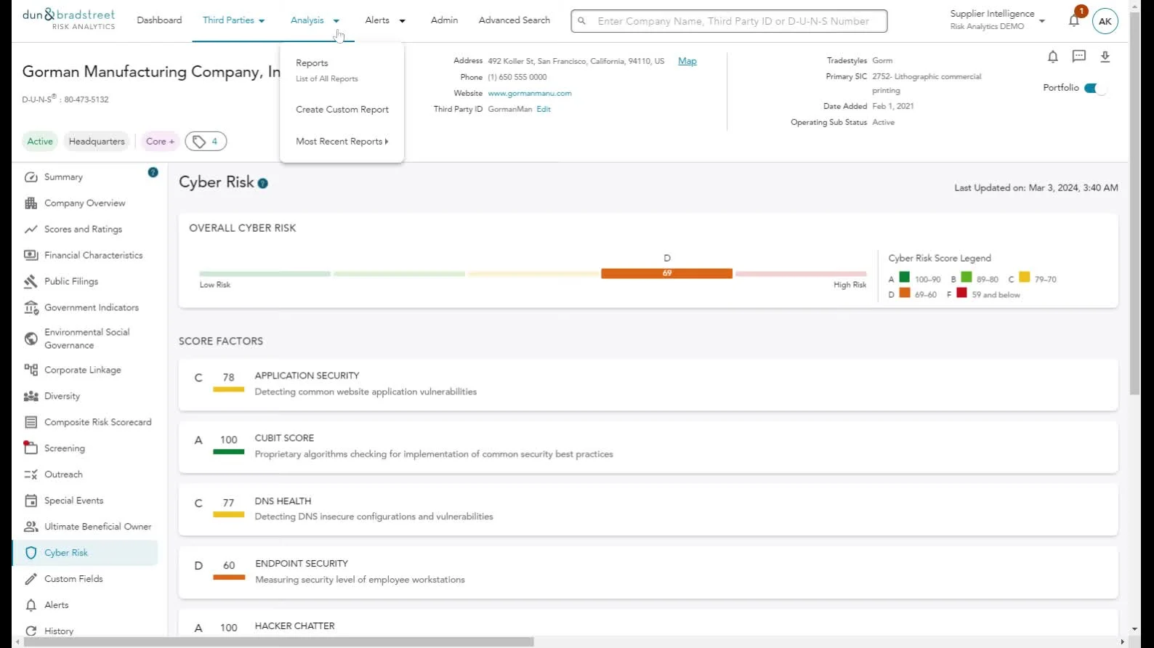This screenshot has height=648, width=1154.
Task: Open the HACKER CHATTER factor row
Action: [648, 623]
